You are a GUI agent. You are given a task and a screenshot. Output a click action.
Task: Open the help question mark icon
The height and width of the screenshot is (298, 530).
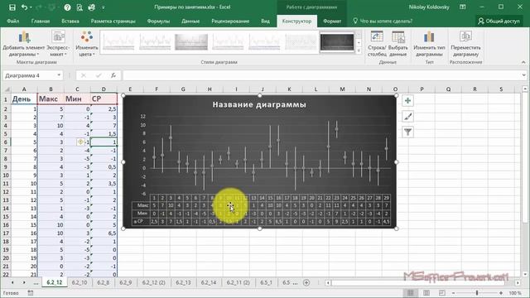coord(67,7)
